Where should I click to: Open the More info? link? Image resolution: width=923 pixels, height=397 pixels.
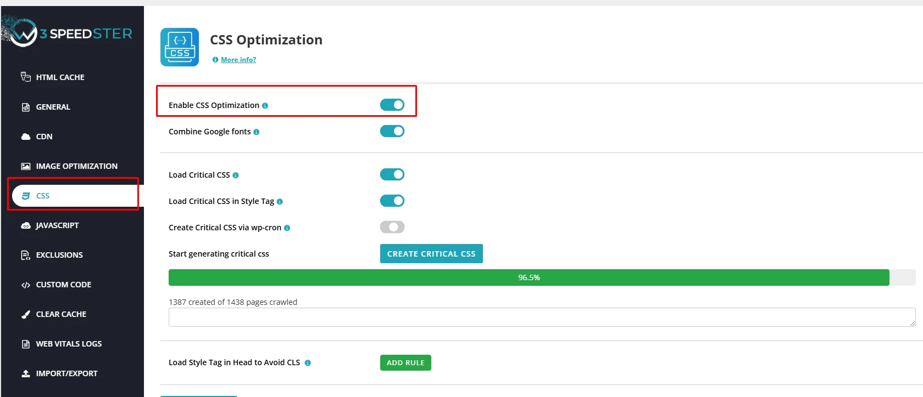coord(238,60)
